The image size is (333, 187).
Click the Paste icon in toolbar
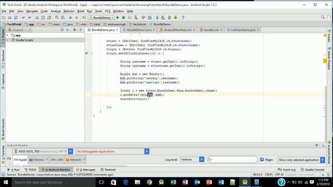pyautogui.click(x=49, y=18)
